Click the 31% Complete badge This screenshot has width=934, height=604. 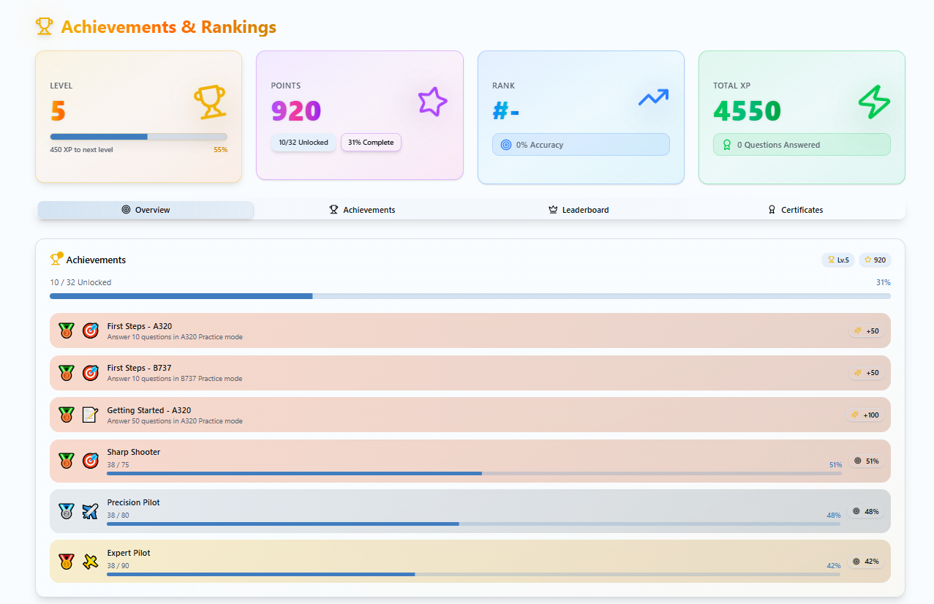point(371,143)
